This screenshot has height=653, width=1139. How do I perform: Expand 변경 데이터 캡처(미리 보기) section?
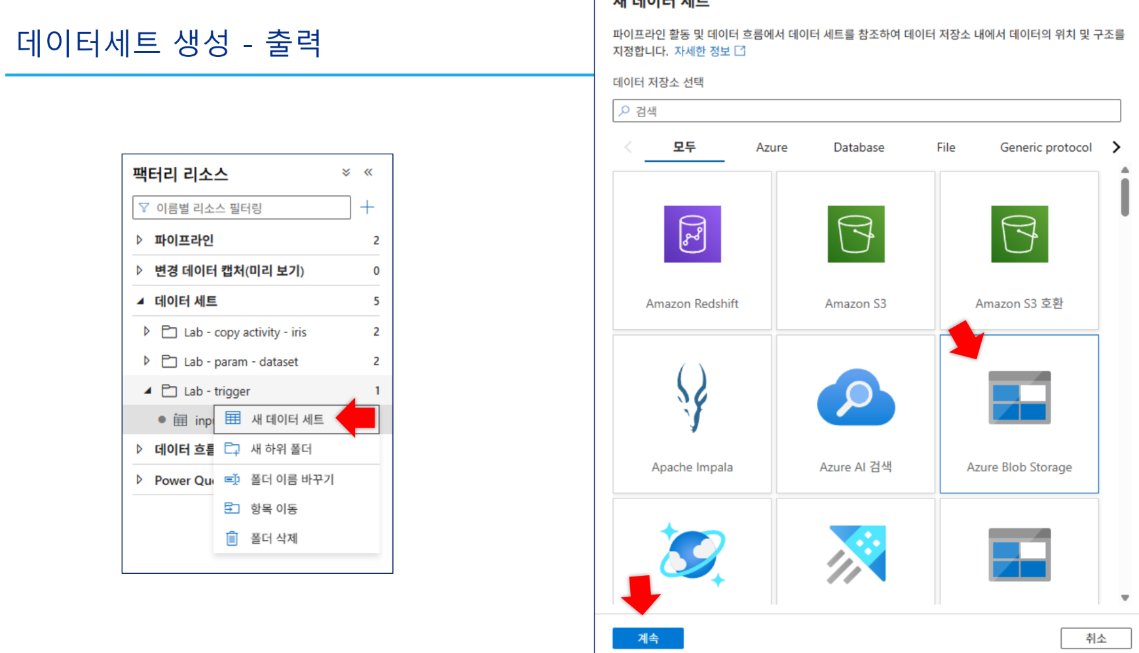pos(140,270)
